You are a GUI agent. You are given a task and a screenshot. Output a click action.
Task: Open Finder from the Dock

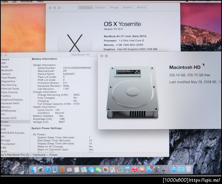[x=33, y=170]
